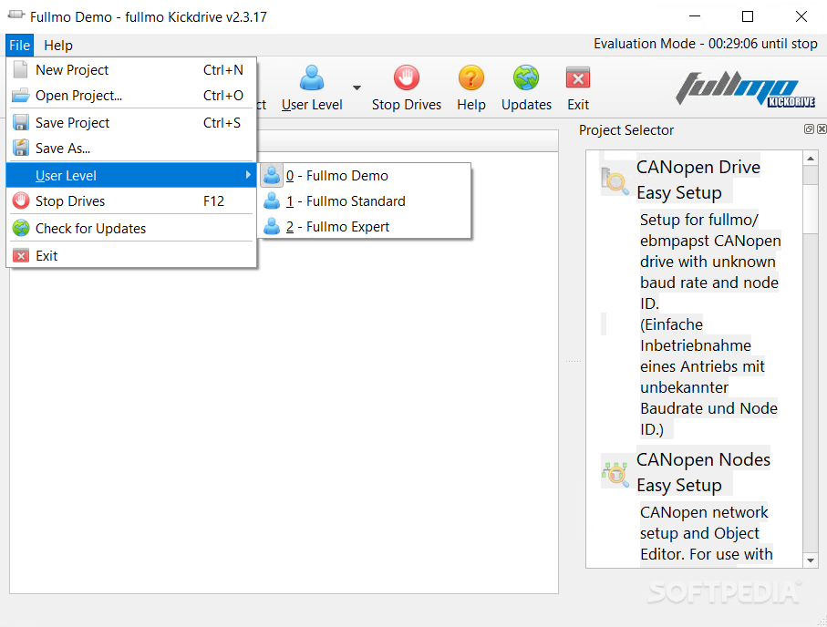Select the User Level menu entry
The height and width of the screenshot is (627, 827).
pyautogui.click(x=130, y=175)
